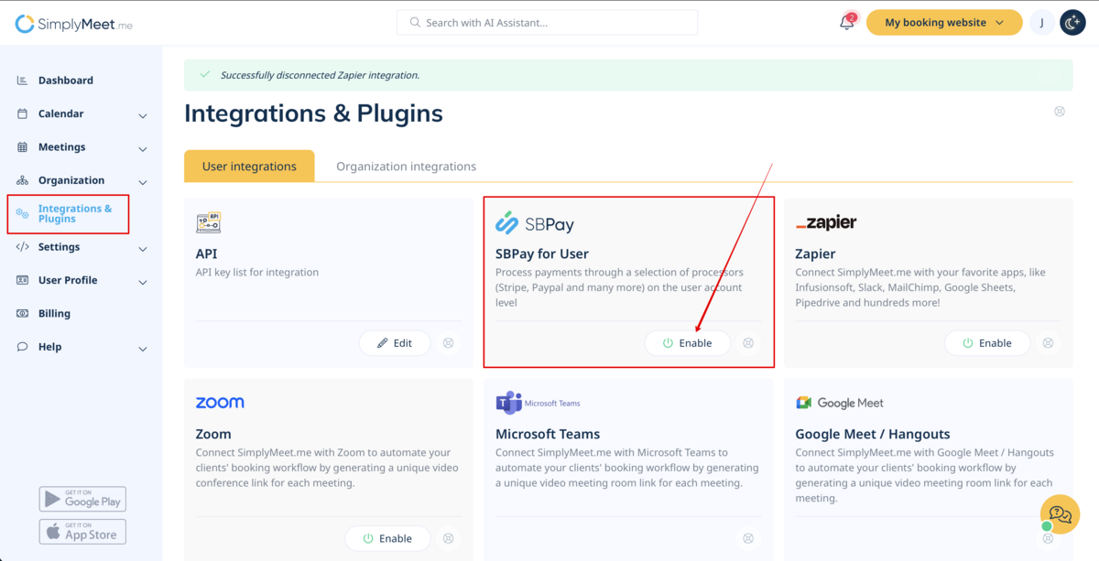Click the Calendar sidebar icon
1099x561 pixels.
coord(23,113)
